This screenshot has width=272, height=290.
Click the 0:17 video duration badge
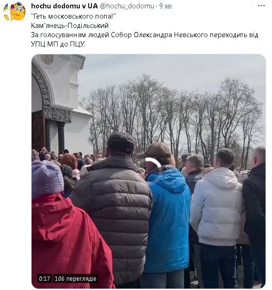(44, 278)
